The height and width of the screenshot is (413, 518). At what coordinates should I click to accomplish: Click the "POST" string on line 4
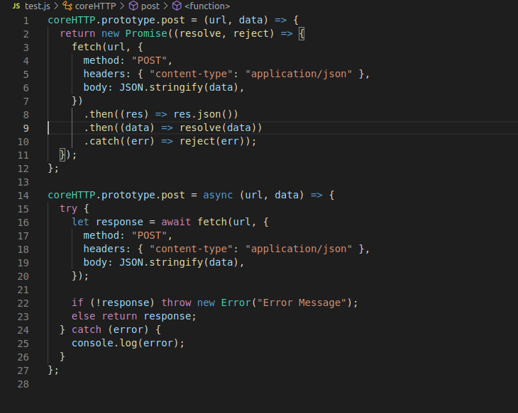[x=149, y=61]
